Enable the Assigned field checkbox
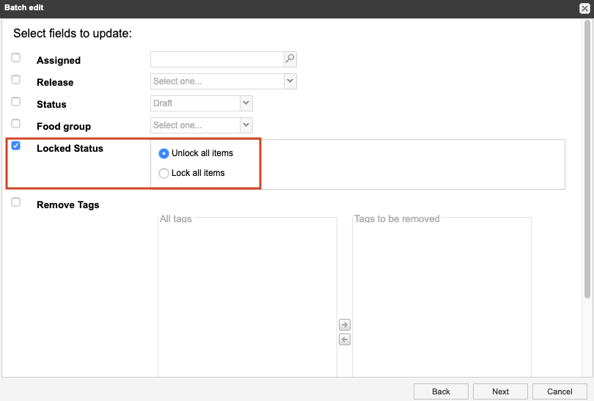Image resolution: width=594 pixels, height=401 pixels. tap(16, 57)
